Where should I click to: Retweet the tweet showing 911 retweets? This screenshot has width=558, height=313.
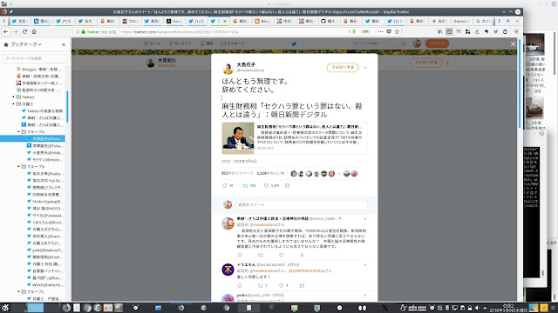pos(245,185)
